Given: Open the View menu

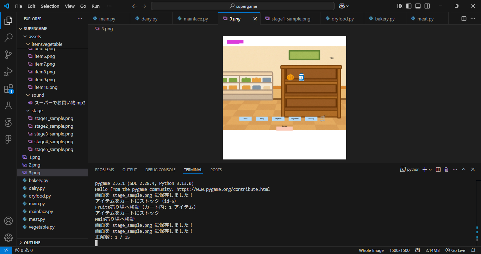Looking at the screenshot, I should point(70,6).
